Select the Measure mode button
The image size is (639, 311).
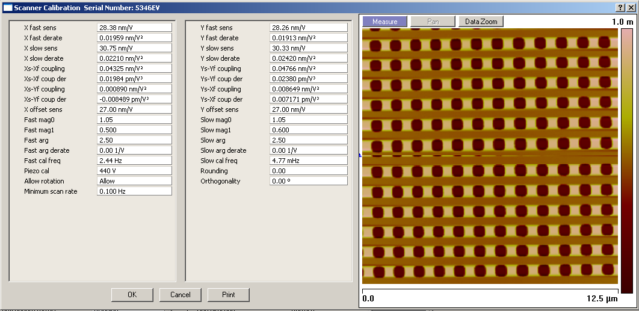pos(384,22)
